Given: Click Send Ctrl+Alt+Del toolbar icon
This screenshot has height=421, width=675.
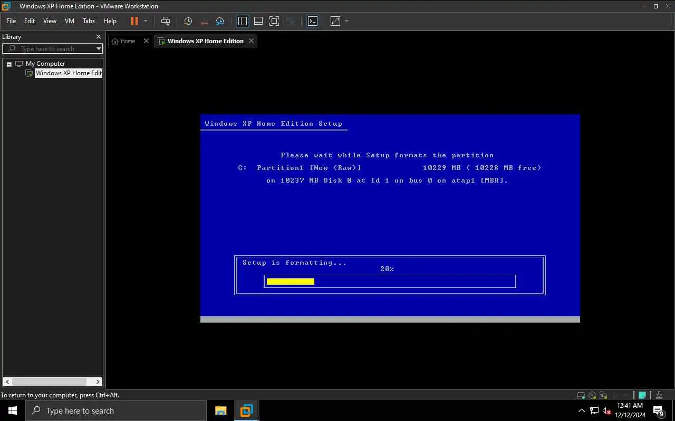Looking at the screenshot, I should click(x=166, y=21).
